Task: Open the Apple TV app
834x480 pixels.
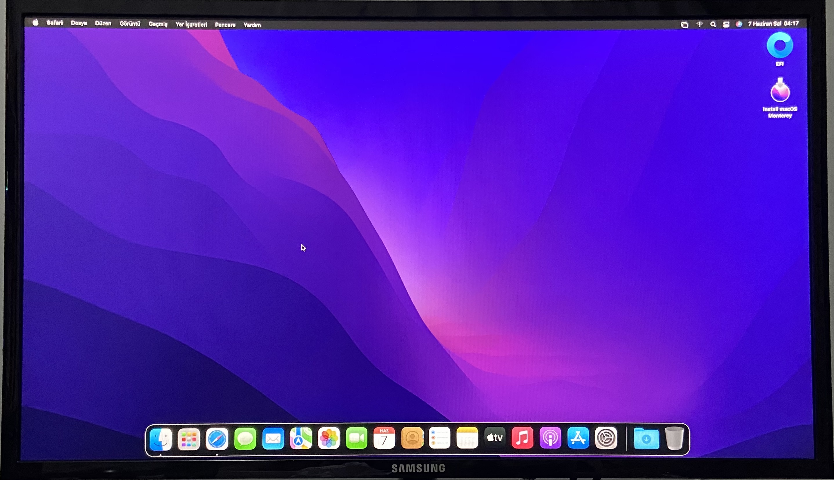Action: 495,437
